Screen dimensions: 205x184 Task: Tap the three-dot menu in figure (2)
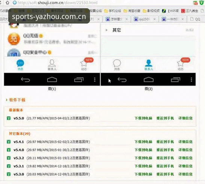[191, 80]
